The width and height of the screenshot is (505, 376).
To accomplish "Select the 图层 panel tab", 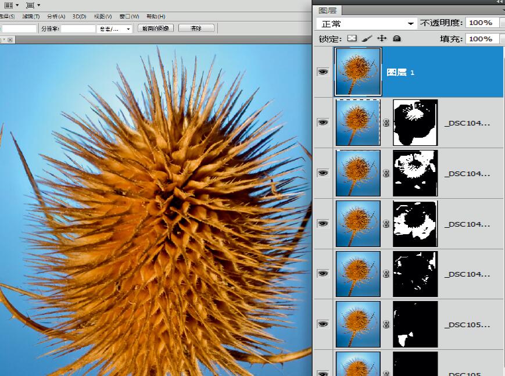I will (328, 10).
